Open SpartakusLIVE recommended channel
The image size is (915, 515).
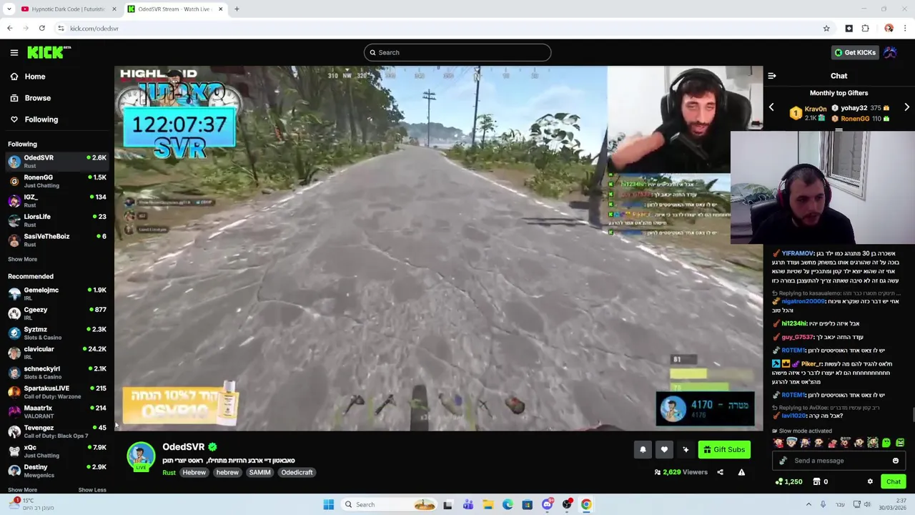(57, 392)
